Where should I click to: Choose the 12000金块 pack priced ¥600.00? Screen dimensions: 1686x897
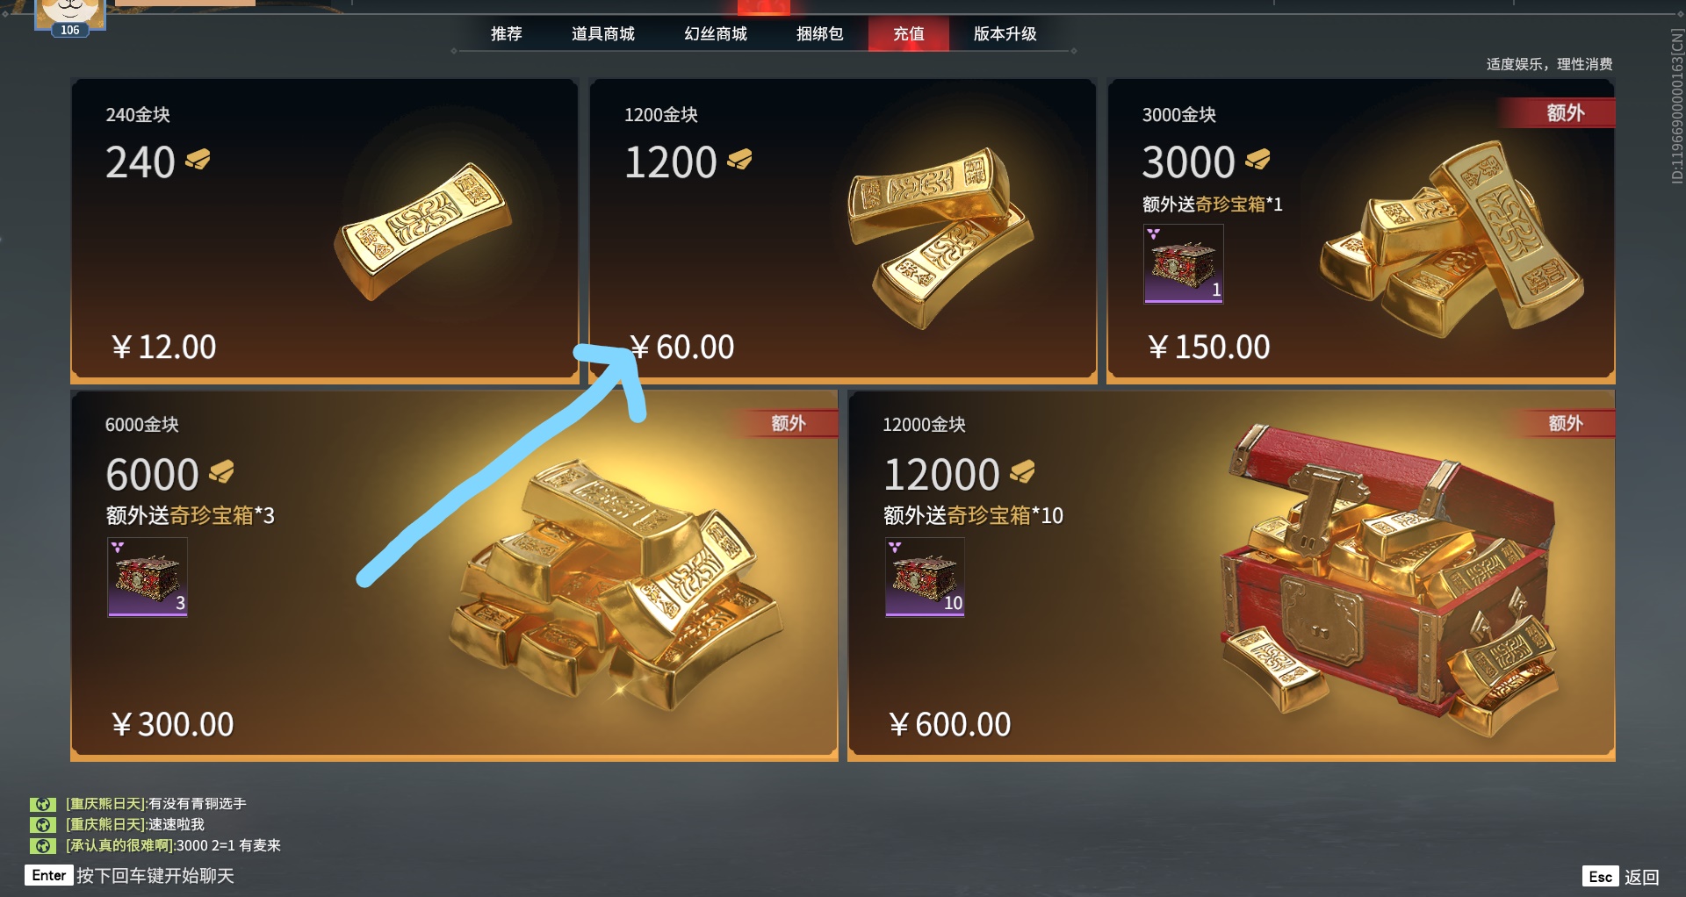(x=1231, y=576)
